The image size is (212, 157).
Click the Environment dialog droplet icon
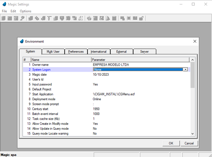pos(22,41)
